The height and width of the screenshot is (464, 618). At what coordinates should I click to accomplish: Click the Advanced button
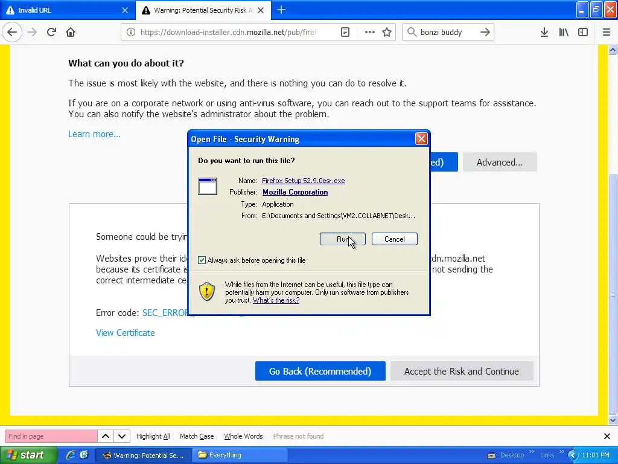click(500, 162)
